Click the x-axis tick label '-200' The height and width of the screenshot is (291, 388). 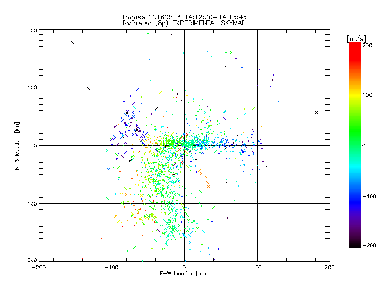(39, 268)
